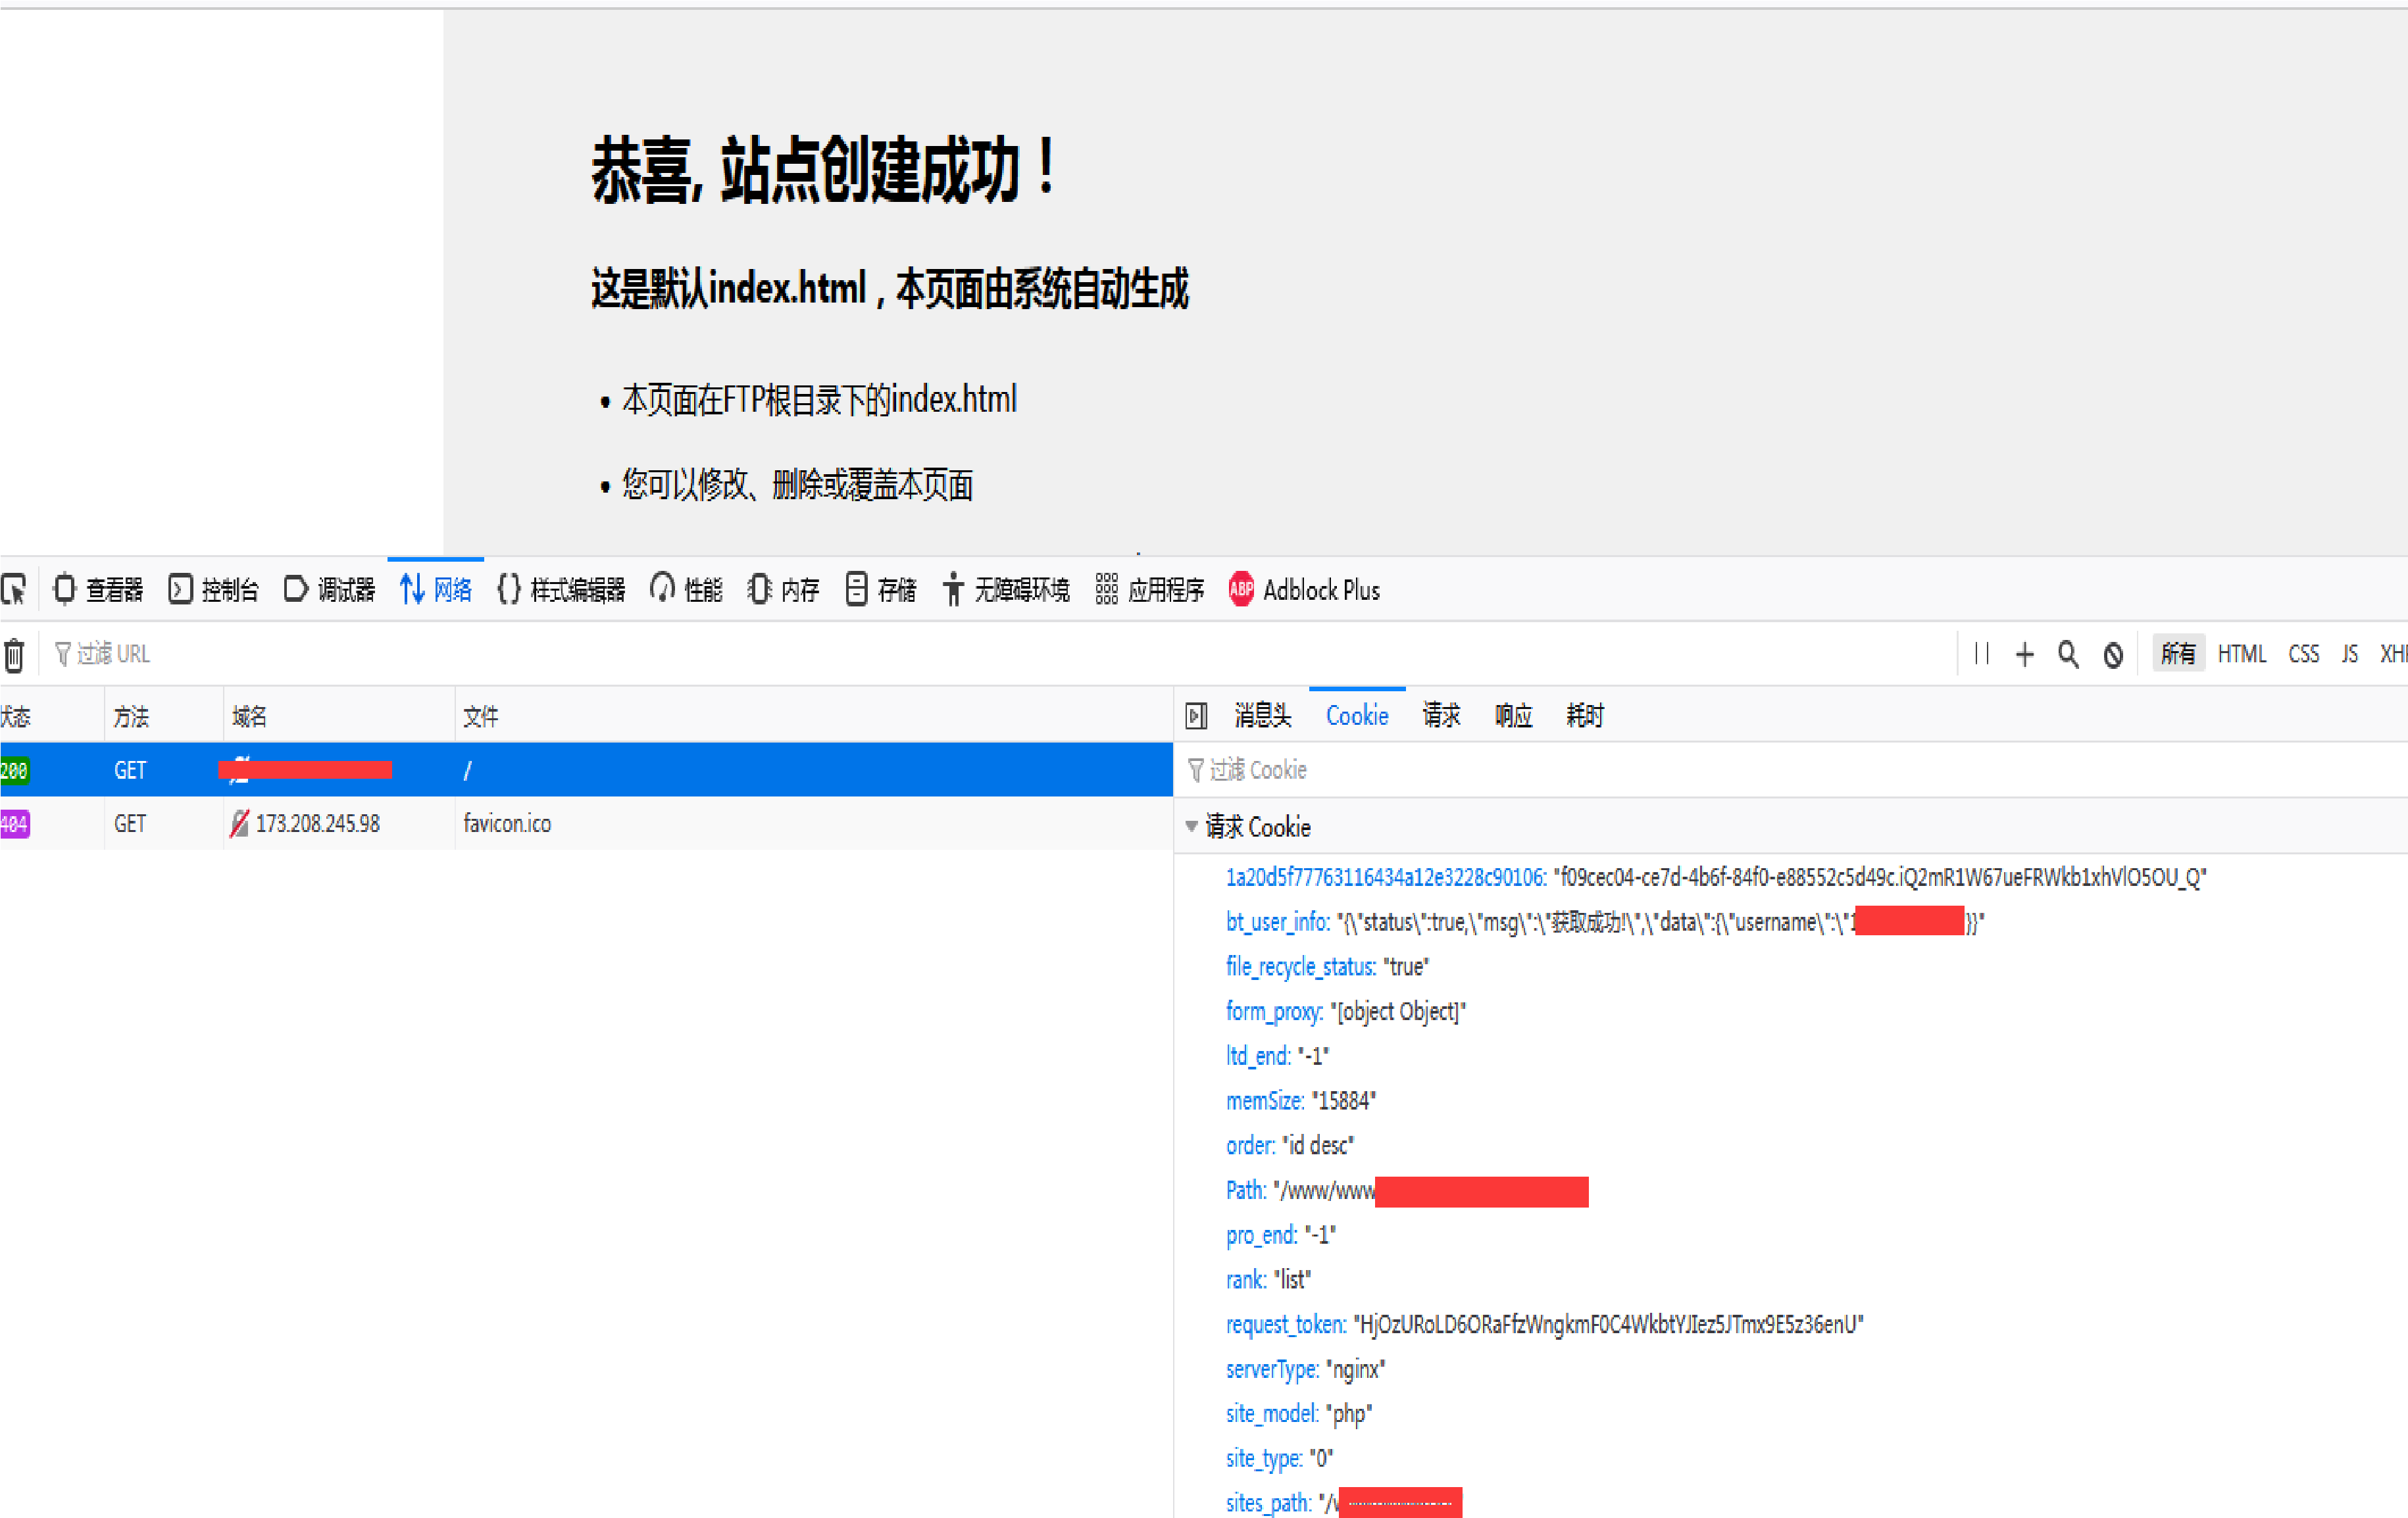
Task: Click the plus icon in network toolbar
Action: click(x=2025, y=654)
